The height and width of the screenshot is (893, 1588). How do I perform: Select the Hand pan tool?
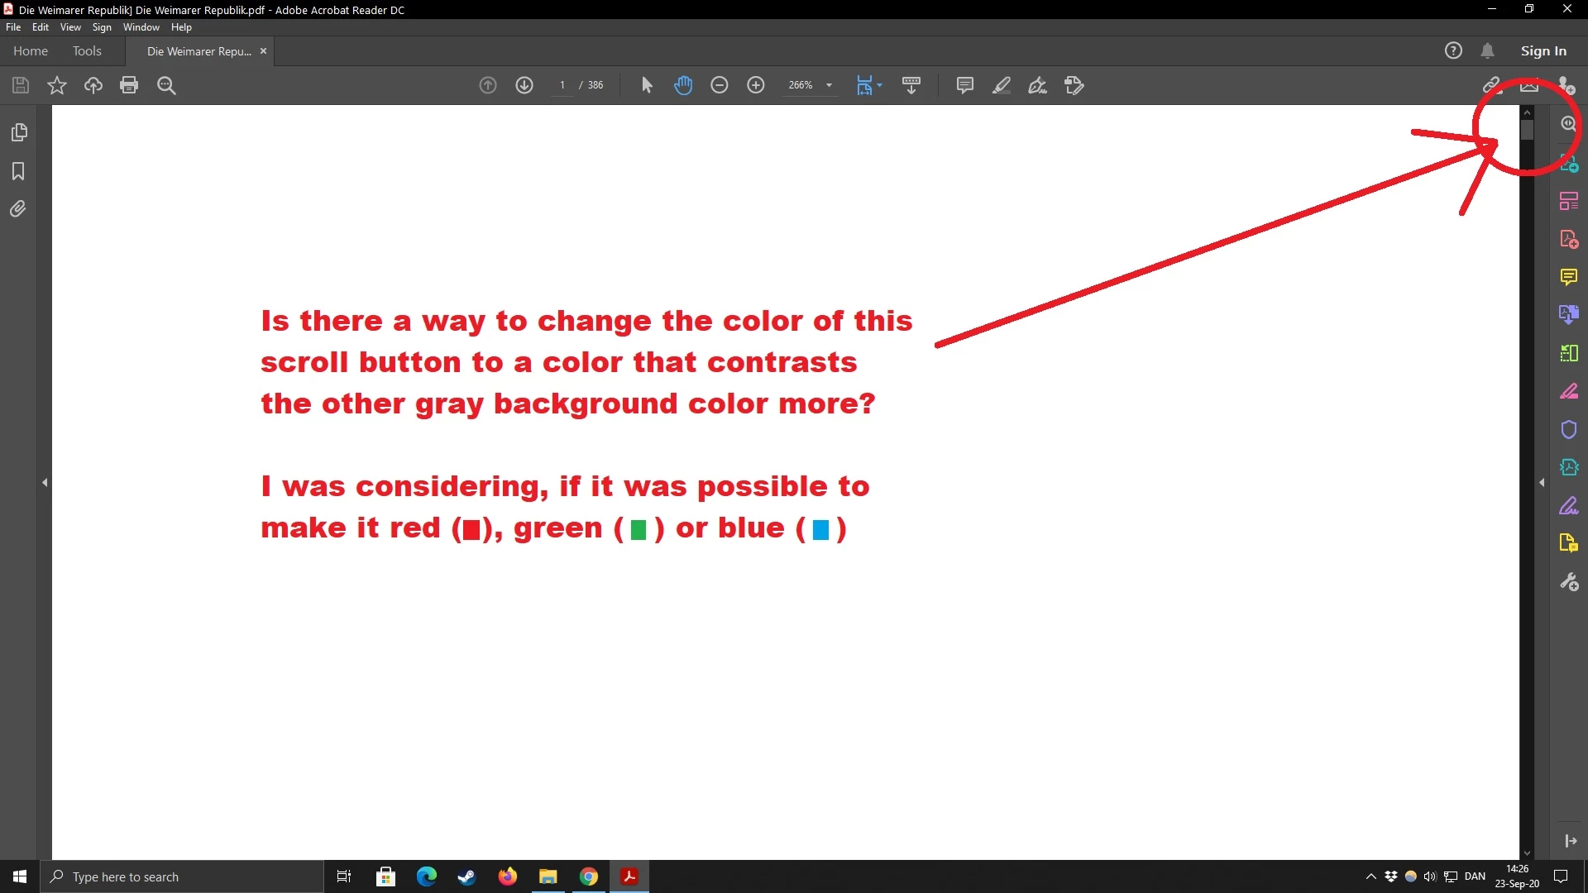[683, 85]
